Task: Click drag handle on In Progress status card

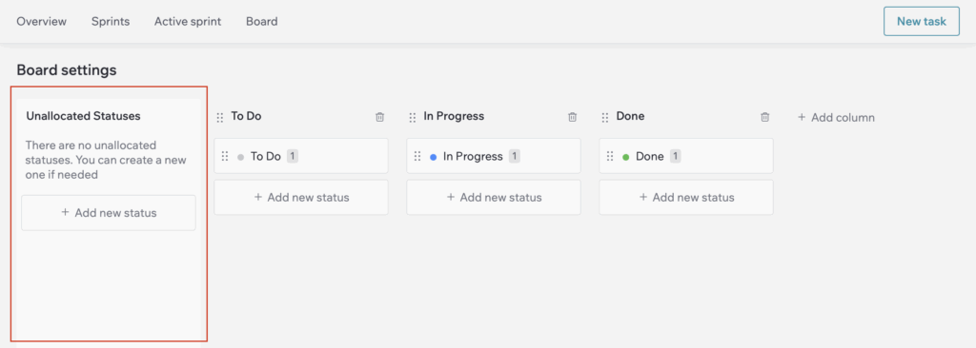Action: [x=417, y=157]
